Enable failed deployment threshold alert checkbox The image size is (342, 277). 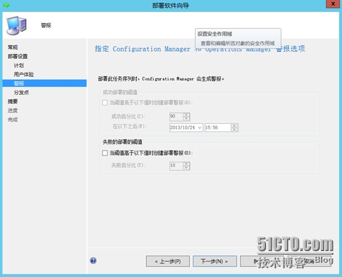click(105, 153)
